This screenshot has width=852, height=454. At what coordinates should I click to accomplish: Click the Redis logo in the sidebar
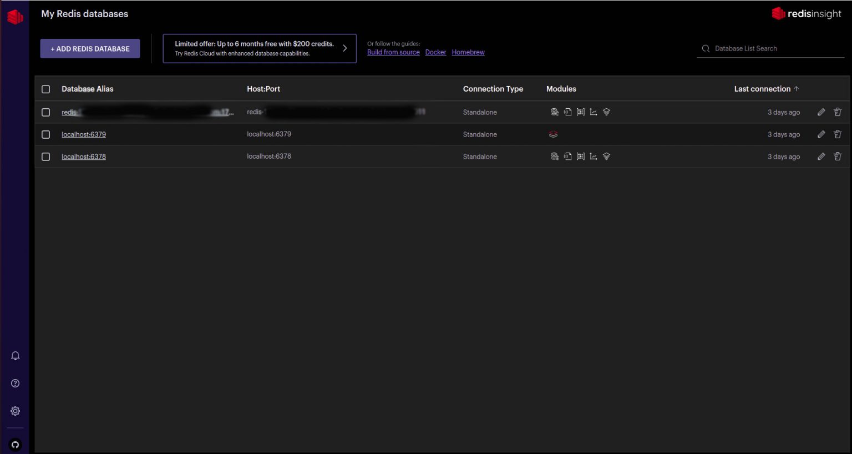(x=15, y=17)
